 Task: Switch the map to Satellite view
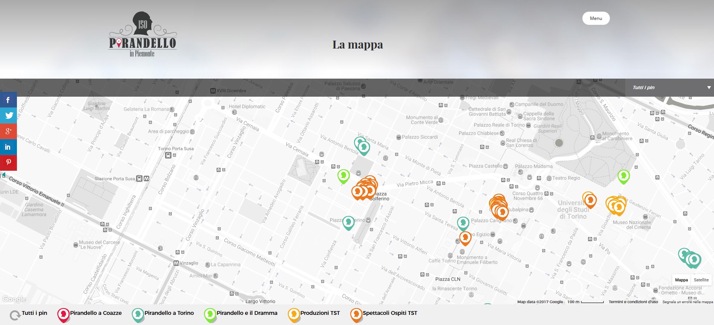pyautogui.click(x=701, y=280)
